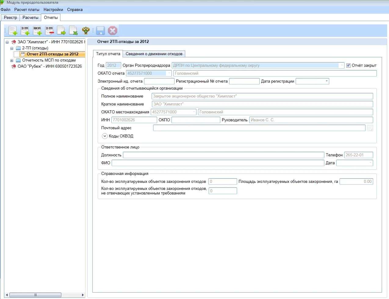The image size is (389, 299).
Task: Select the Отчетность МСП по отходам tree row
Action: click(x=49, y=60)
